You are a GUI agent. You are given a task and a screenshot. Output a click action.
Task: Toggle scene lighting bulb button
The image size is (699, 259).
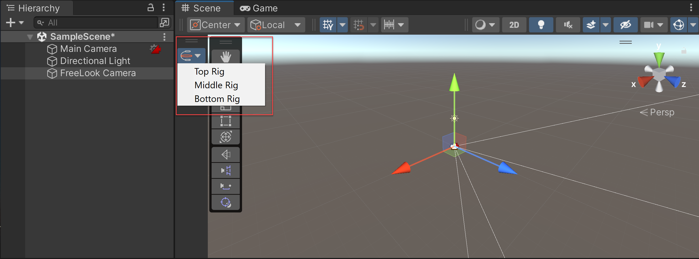541,25
